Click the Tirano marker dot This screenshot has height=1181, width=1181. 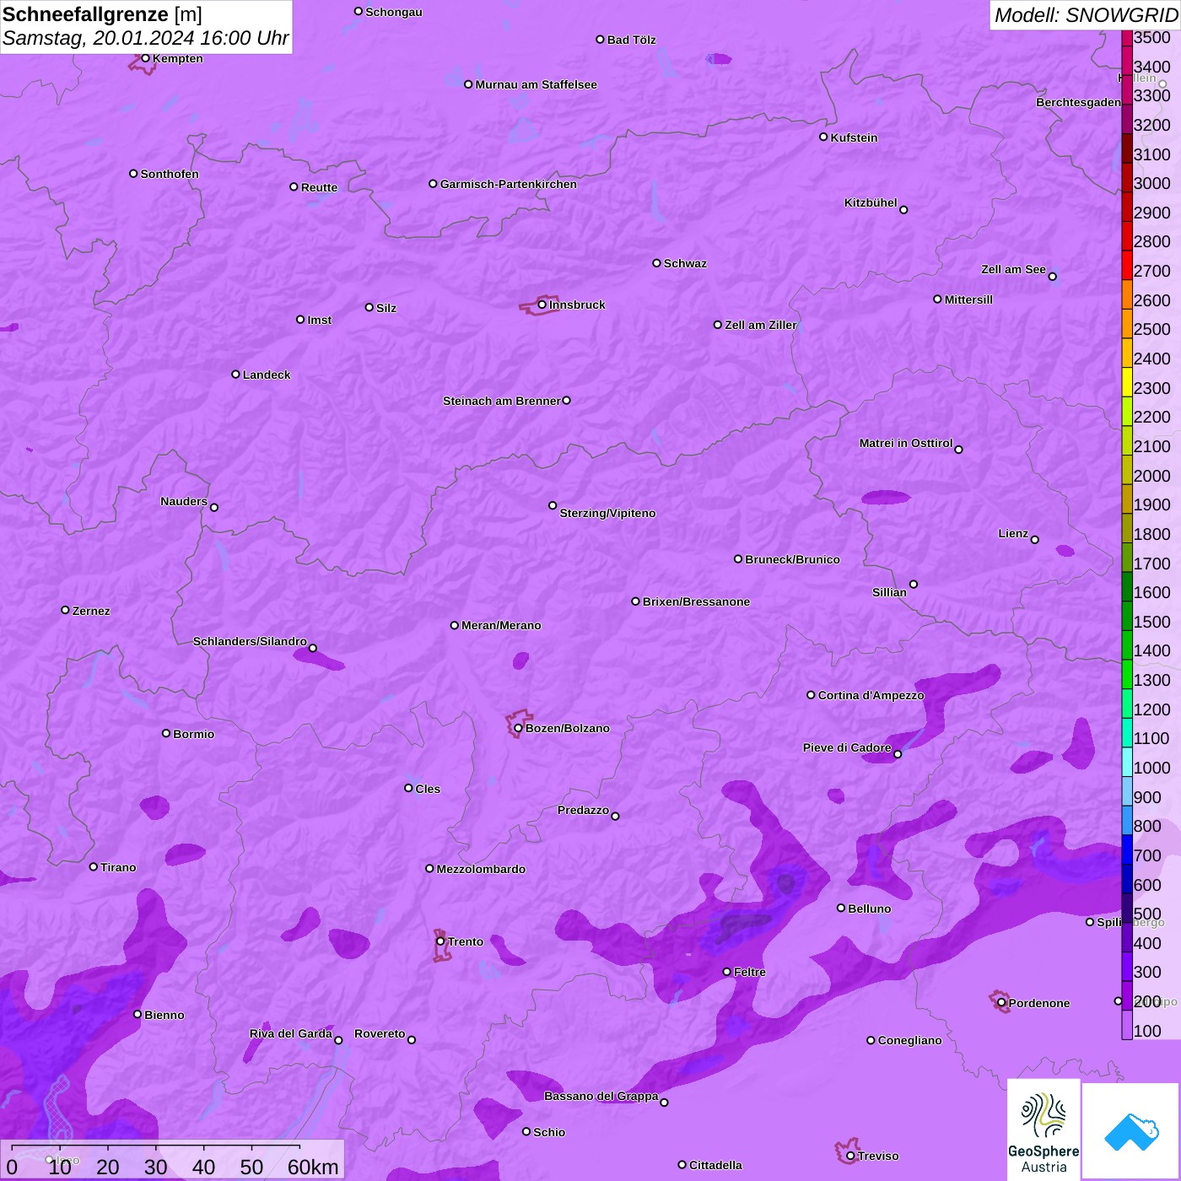click(x=94, y=866)
